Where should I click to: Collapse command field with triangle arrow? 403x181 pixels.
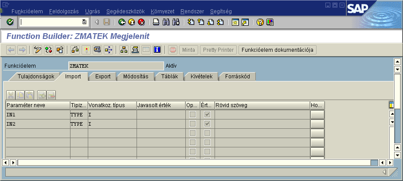pyautogui.click(x=97, y=22)
